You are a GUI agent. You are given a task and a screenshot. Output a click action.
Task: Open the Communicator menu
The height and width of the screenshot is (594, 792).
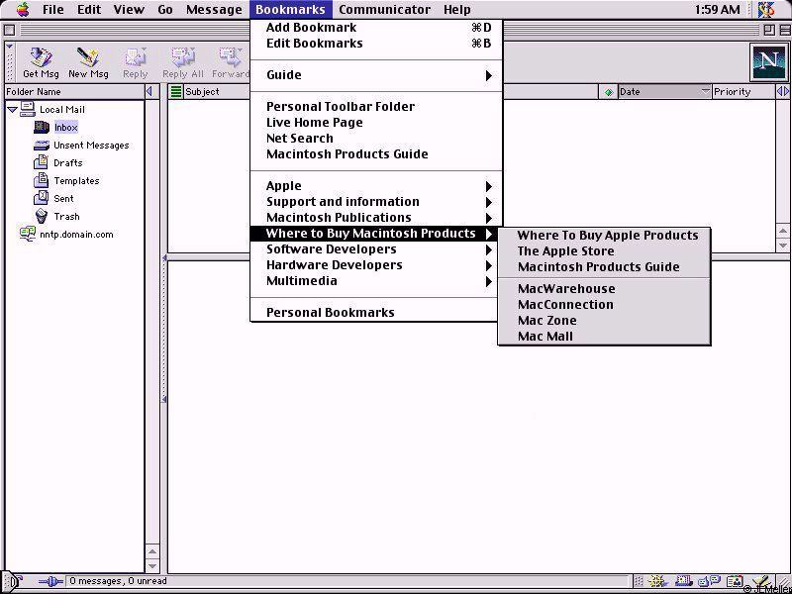click(x=384, y=9)
